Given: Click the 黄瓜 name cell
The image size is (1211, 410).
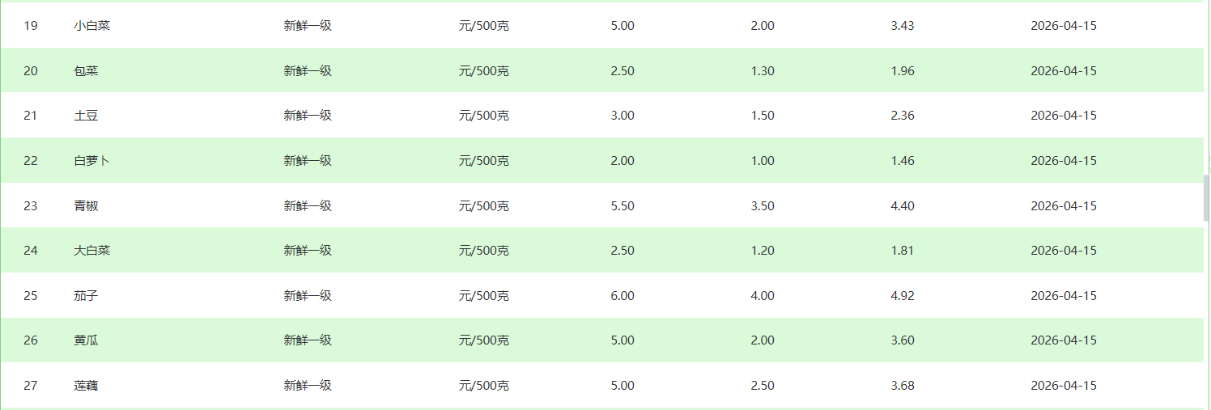Looking at the screenshot, I should click(x=86, y=340).
